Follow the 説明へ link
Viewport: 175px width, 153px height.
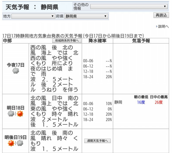point(163,27)
